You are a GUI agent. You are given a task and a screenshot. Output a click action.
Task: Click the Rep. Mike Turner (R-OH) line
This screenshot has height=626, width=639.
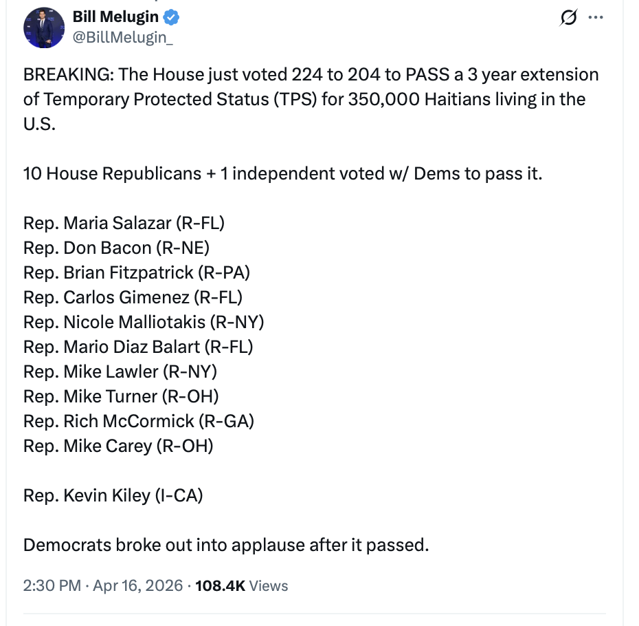point(121,396)
